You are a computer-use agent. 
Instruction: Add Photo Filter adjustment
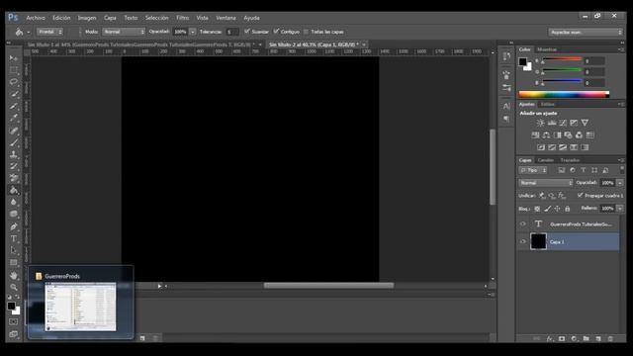(569, 135)
